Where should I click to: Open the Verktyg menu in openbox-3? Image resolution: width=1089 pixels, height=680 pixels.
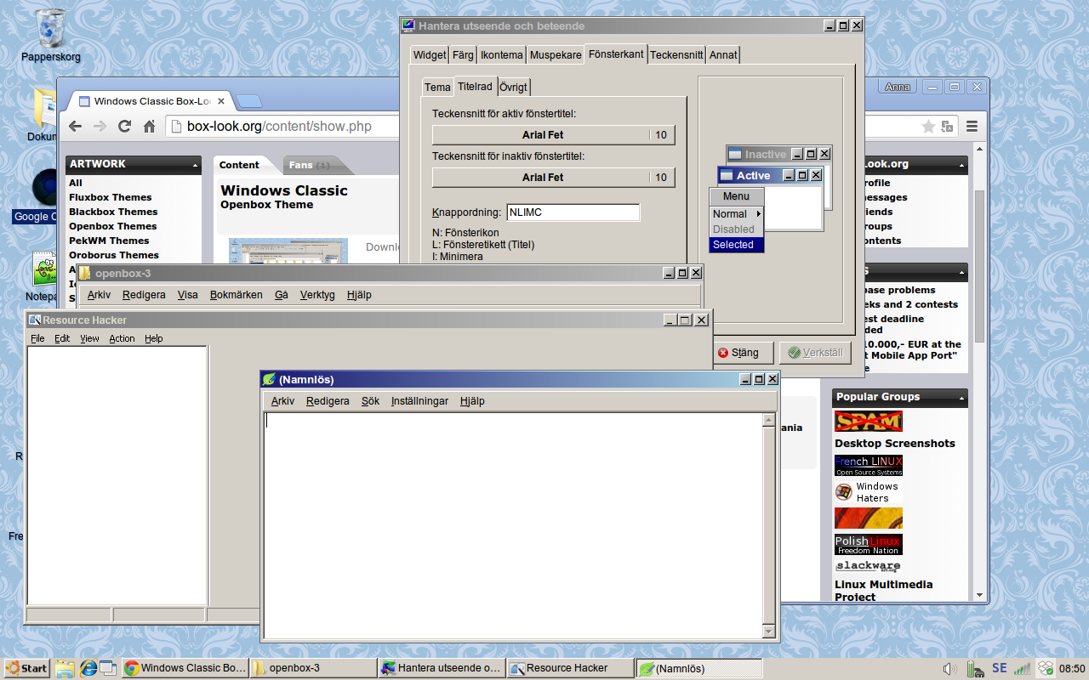pos(317,295)
